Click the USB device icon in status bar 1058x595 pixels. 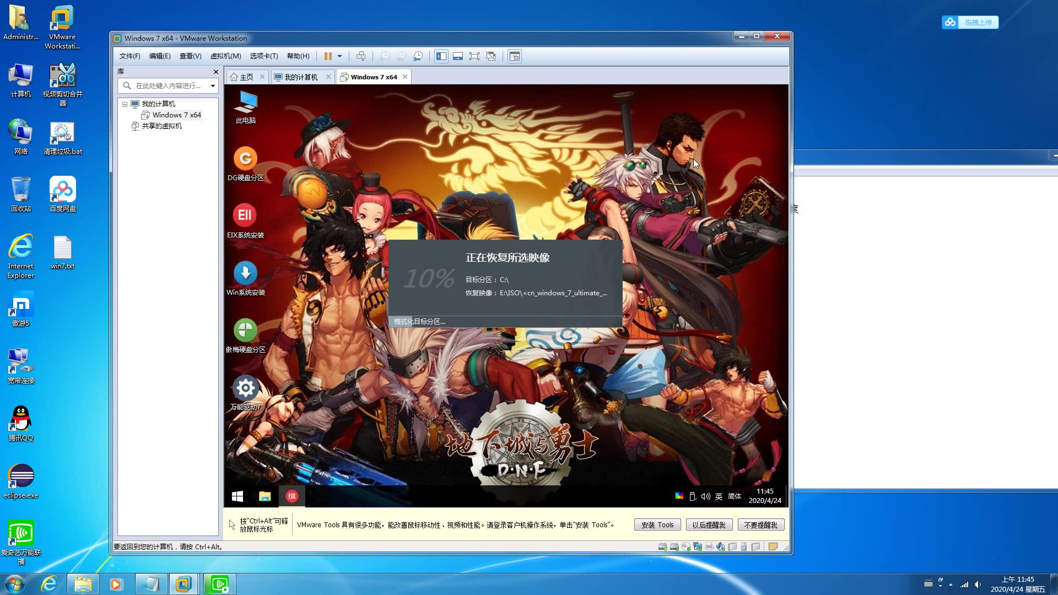pos(744,547)
